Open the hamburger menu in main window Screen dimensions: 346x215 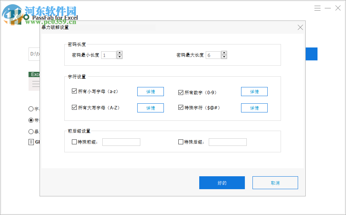tap(317, 8)
